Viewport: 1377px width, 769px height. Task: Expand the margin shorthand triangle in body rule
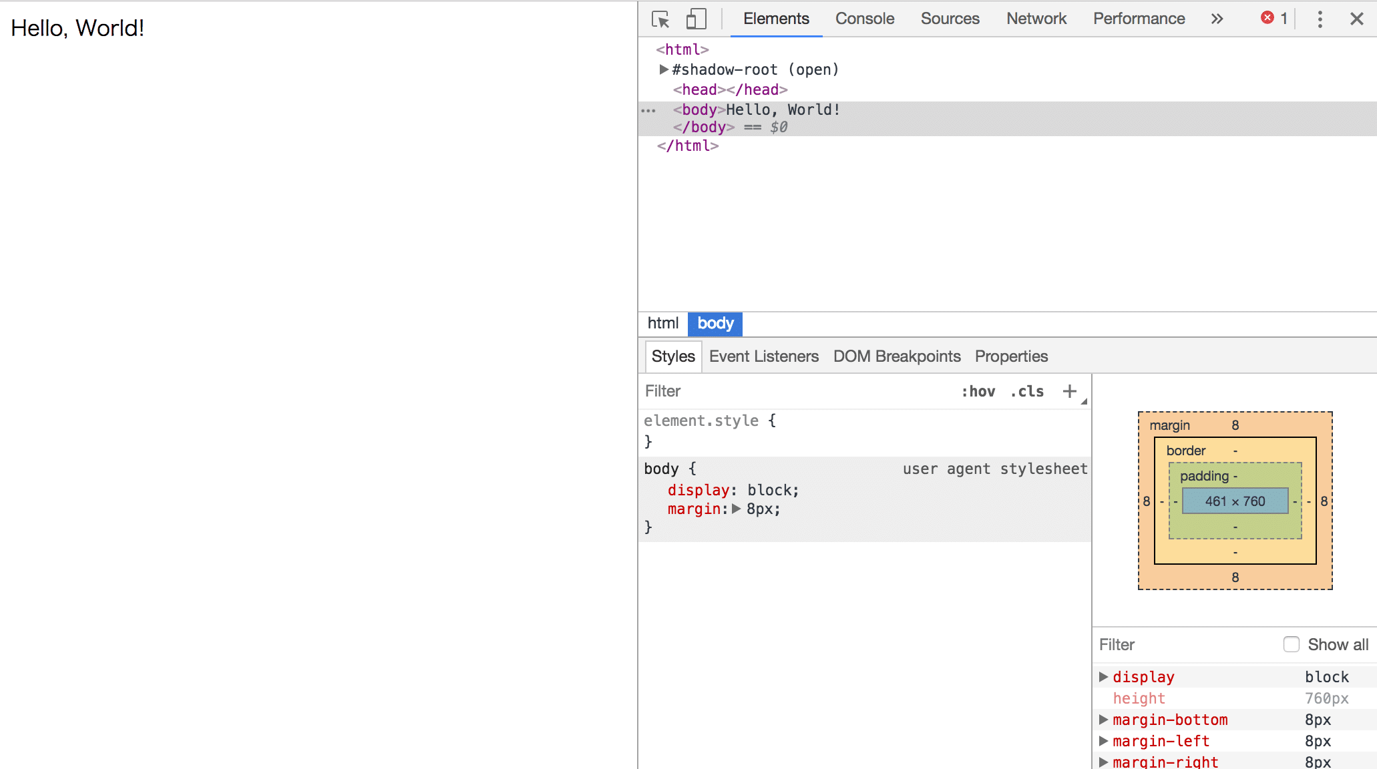tap(736, 509)
